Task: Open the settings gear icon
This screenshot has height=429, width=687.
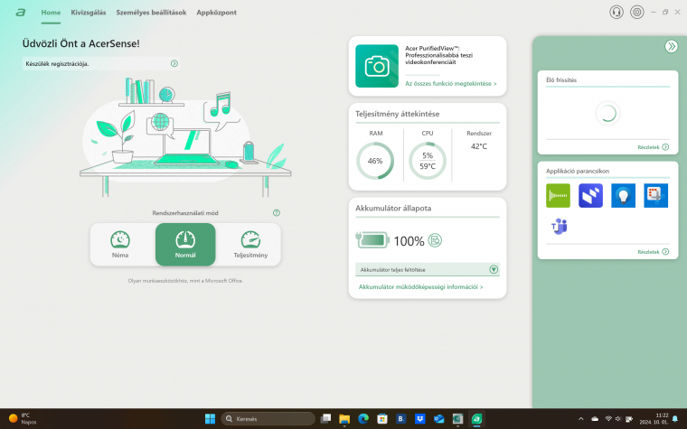Action: (636, 13)
